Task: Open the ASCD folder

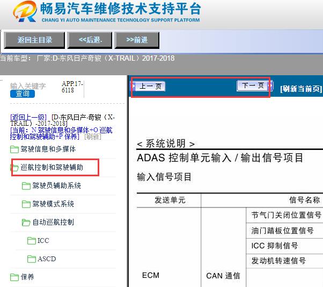Action: click(47, 259)
